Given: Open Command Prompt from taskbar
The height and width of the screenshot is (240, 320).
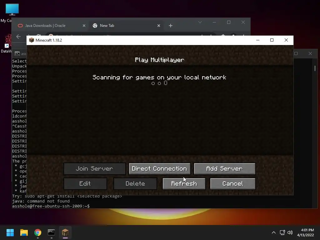Looking at the screenshot, I should tap(51, 232).
